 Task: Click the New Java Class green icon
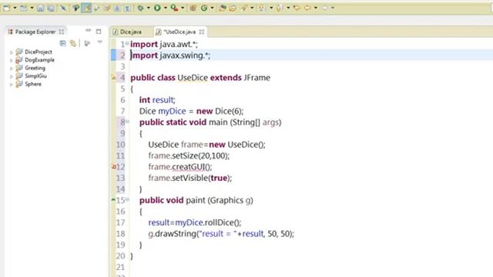point(204,8)
